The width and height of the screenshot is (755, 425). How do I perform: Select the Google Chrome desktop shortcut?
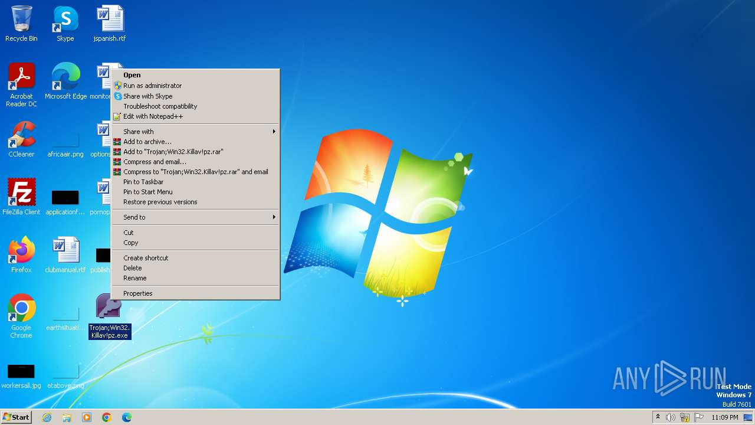point(21,316)
